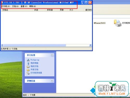
Task: Click the horizontal scrollbar thumb
Action: 35,45
